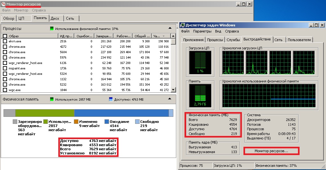Click sort arrow on last process column

(x=164, y=36)
